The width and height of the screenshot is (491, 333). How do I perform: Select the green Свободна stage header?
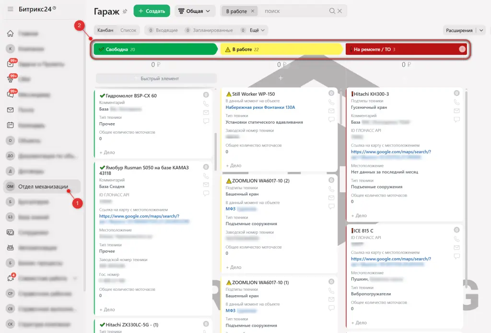point(155,49)
